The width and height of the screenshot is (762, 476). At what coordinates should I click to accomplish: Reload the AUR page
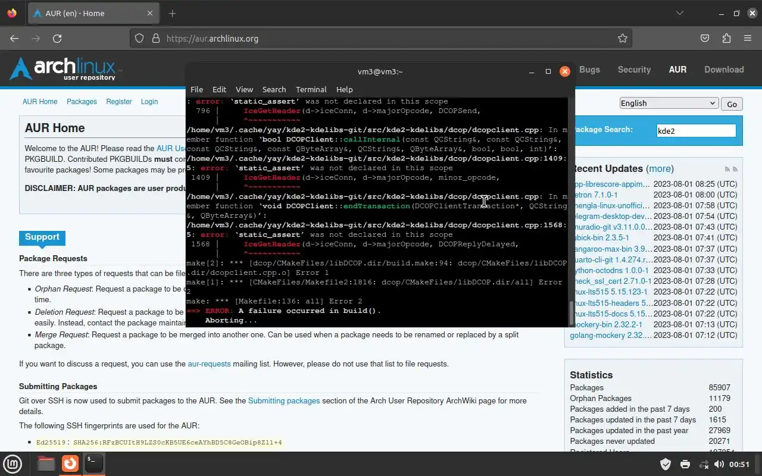tap(57, 38)
